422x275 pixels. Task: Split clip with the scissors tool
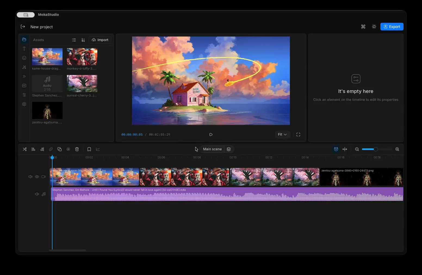[25, 149]
